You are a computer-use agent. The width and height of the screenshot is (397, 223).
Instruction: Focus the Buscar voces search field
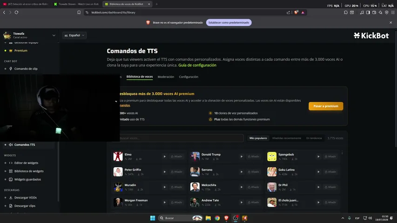(181, 138)
